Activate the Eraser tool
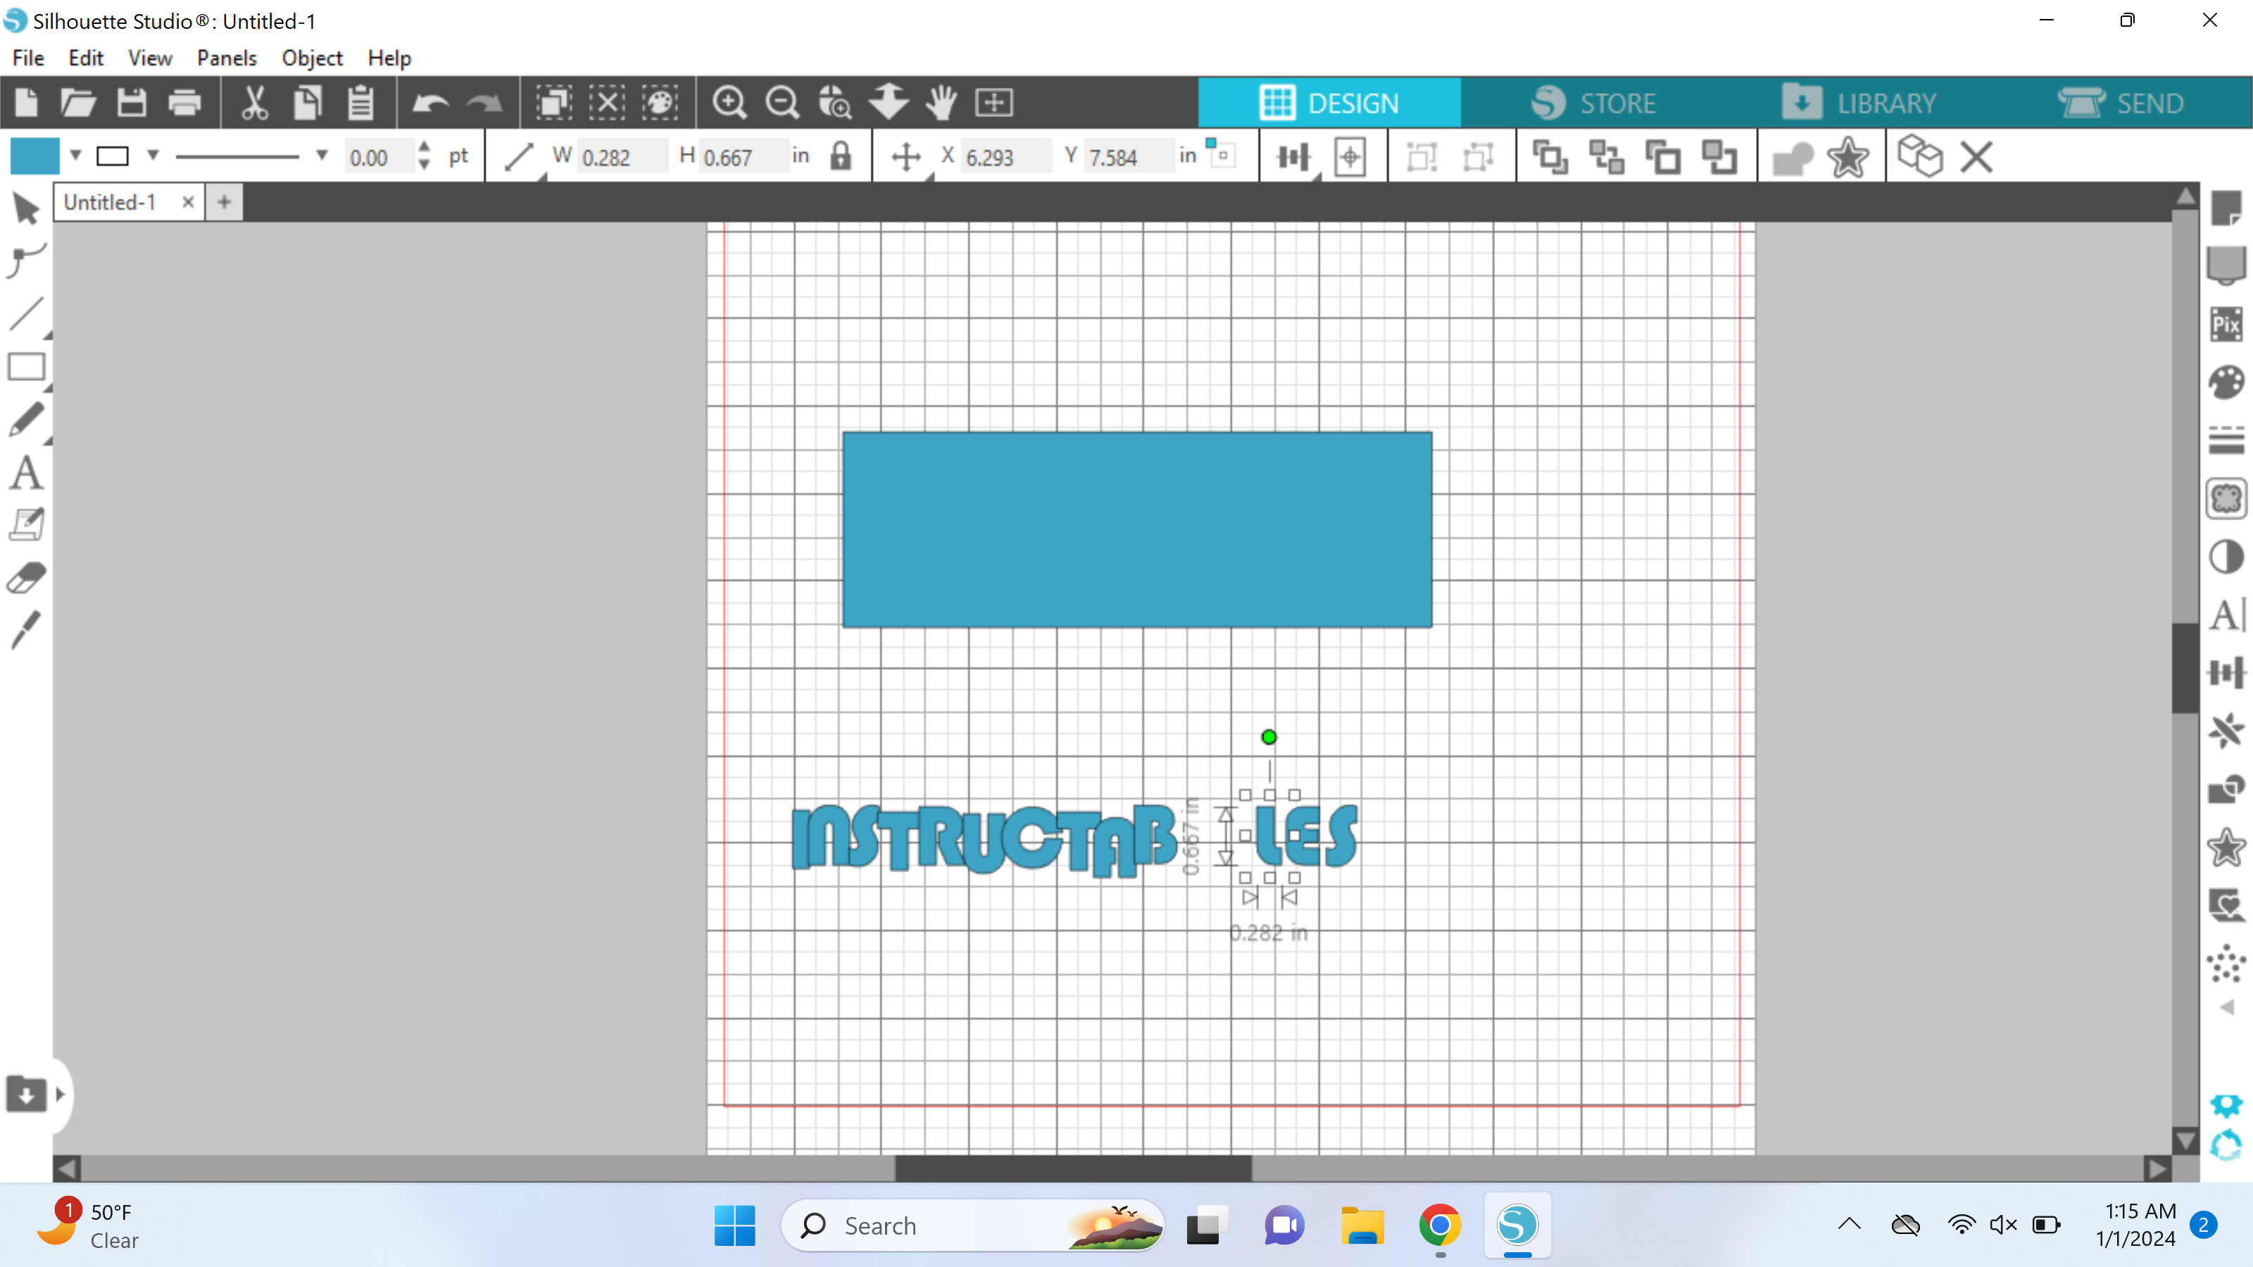Viewport: 2253px width, 1267px height. click(x=26, y=578)
